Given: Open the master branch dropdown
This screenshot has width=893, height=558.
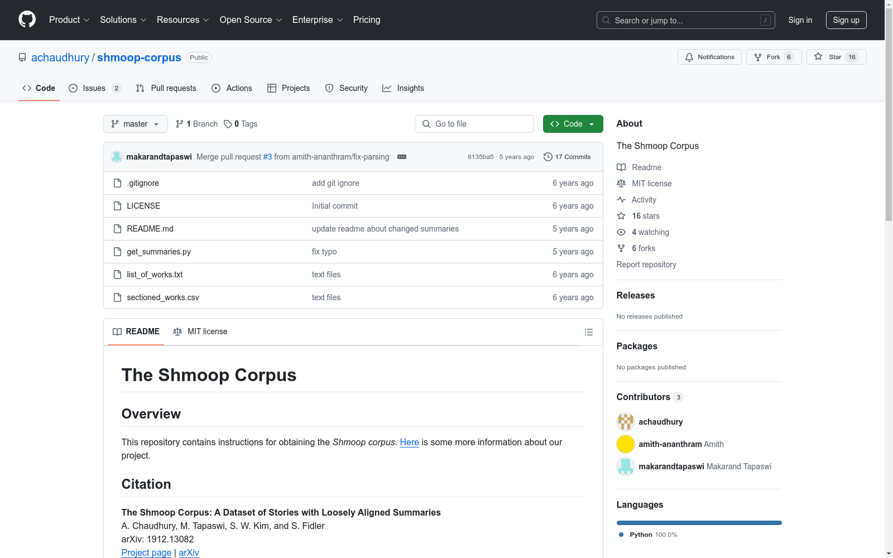Looking at the screenshot, I should [136, 124].
